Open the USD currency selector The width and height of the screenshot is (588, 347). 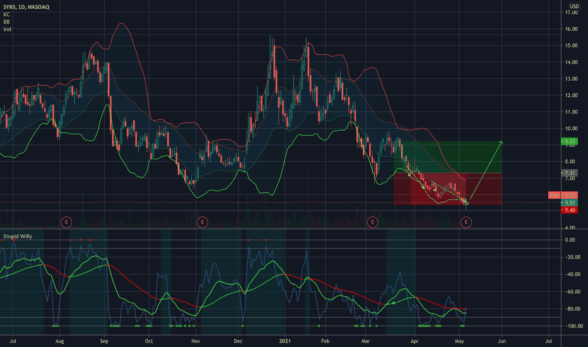(574, 6)
